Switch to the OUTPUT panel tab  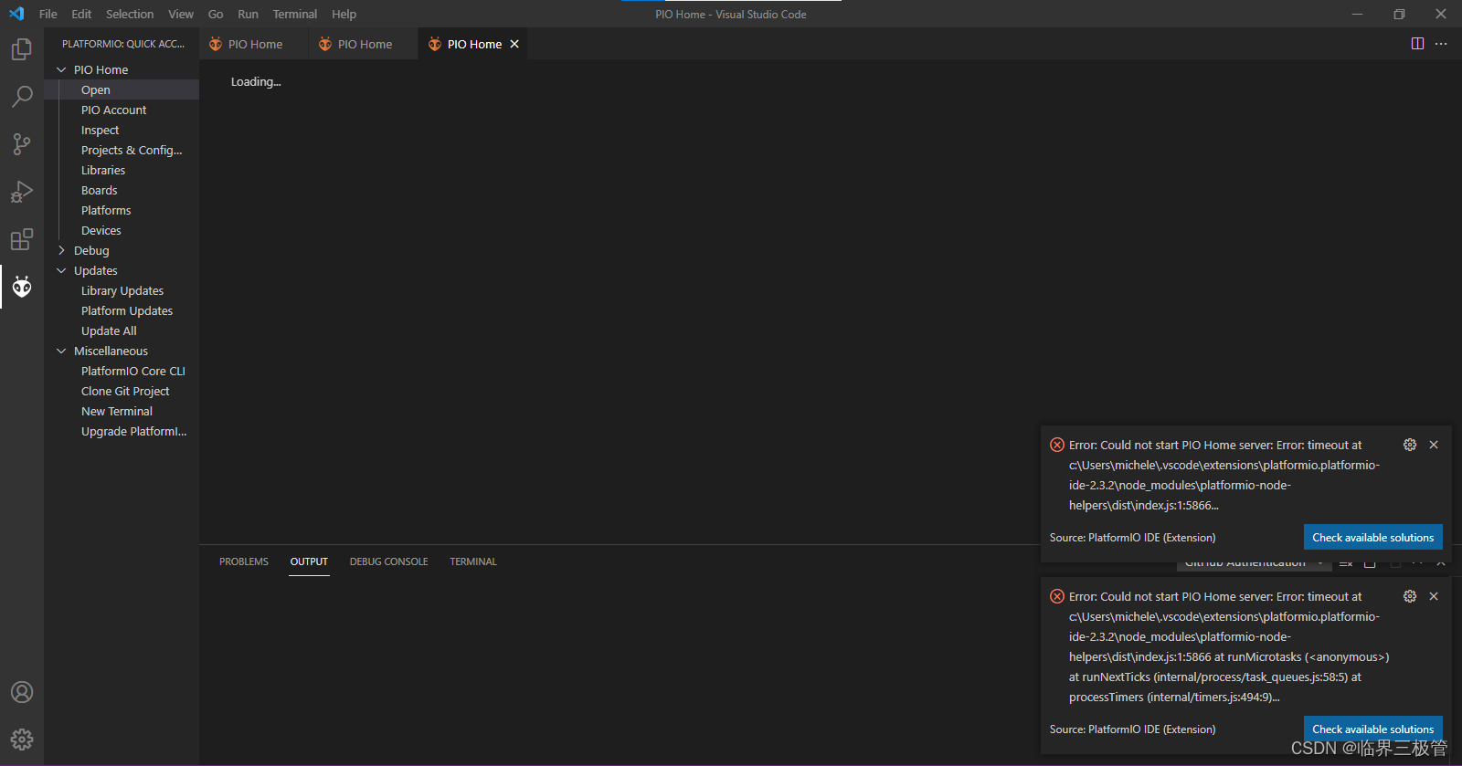pyautogui.click(x=309, y=561)
